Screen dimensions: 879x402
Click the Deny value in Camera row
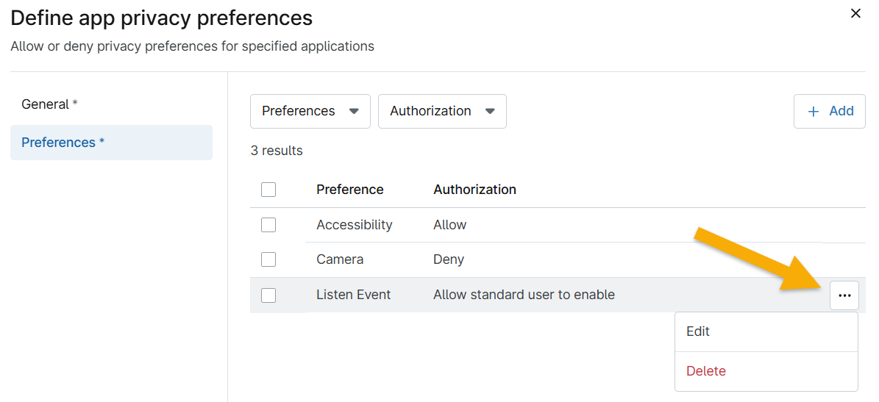(448, 259)
